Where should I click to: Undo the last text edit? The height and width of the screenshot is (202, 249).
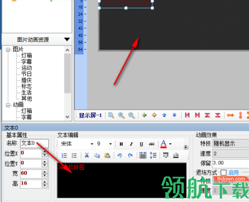pyautogui.click(x=120, y=156)
